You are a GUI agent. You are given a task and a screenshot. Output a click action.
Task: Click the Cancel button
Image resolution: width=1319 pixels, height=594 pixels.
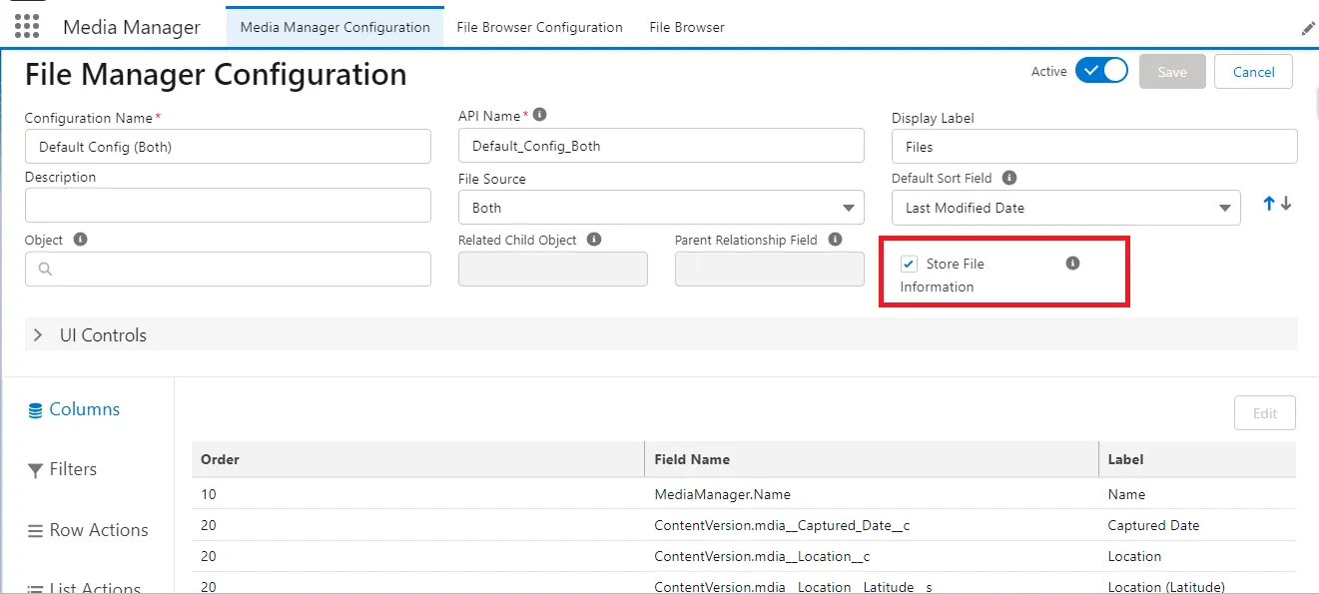pyautogui.click(x=1253, y=71)
